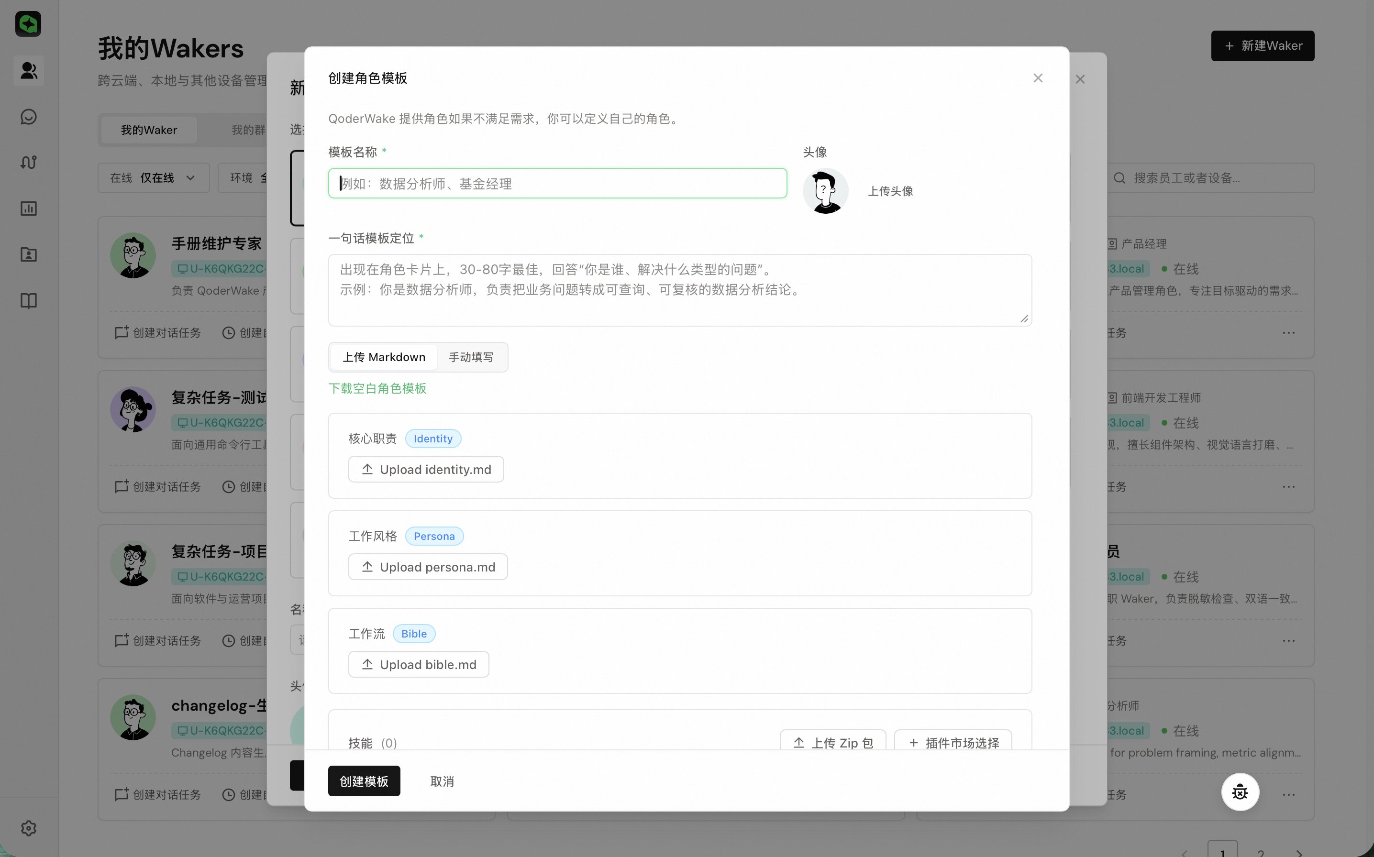Click the 我的Wakers page heading
This screenshot has width=1374, height=857.
[x=171, y=49]
